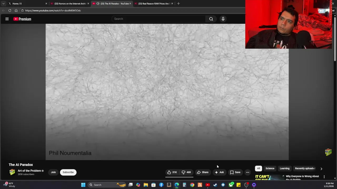This screenshot has height=189, width=337.
Task: Share The AI Paradox video
Action: 203,172
